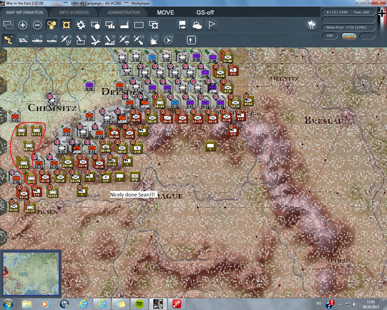The height and width of the screenshot is (310, 387).
Task: Click the rectangles with gear icon
Action: [154, 25]
